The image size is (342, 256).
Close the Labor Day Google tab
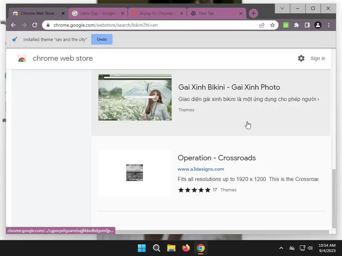click(x=123, y=13)
